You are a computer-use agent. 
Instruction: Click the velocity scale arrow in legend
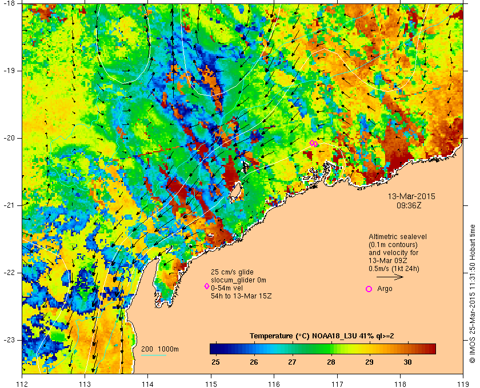390,277
